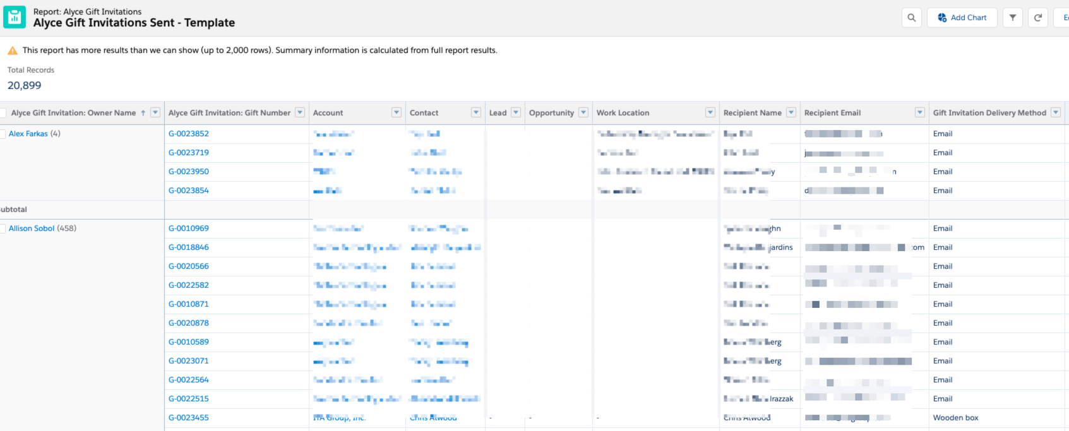Open gift record G-0010871
This screenshot has width=1069, height=431.
pyautogui.click(x=189, y=304)
